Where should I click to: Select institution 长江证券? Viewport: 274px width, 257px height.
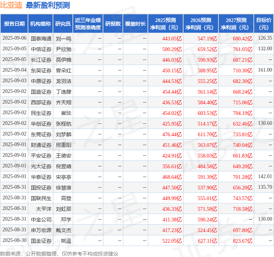(41, 60)
